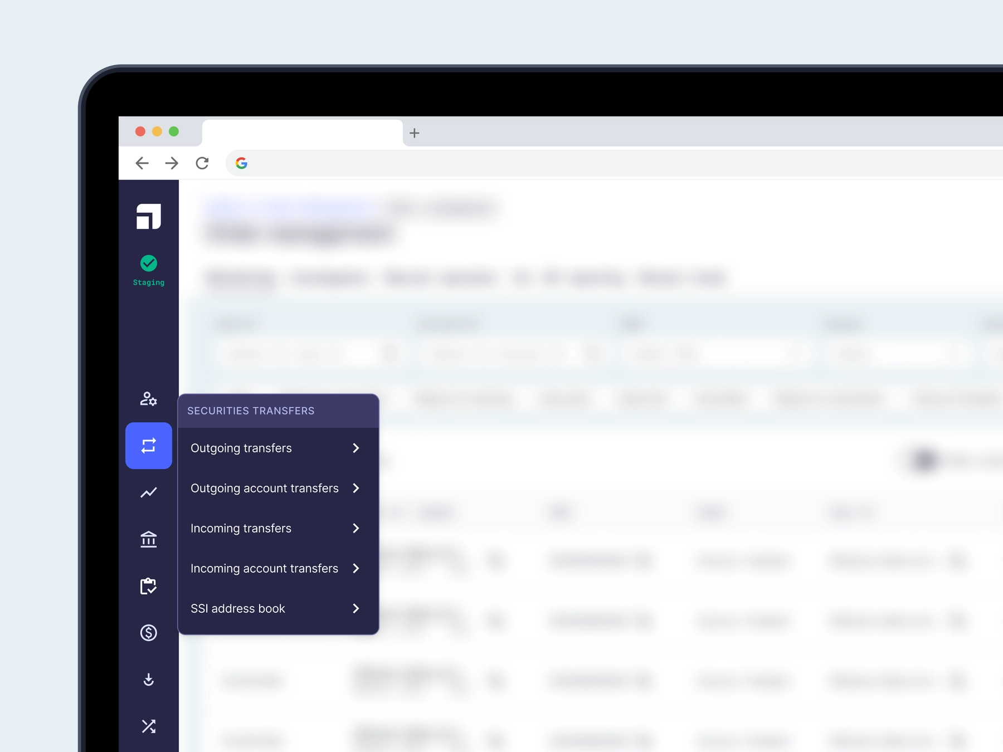Click the Staging label in sidebar
Image resolution: width=1003 pixels, height=752 pixels.
(x=149, y=282)
